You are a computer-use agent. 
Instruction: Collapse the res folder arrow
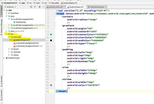(x=6, y=34)
